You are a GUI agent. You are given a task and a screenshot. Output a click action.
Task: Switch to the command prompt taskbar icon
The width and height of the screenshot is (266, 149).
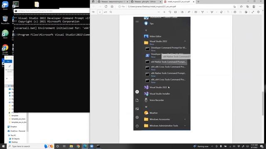point(99,146)
